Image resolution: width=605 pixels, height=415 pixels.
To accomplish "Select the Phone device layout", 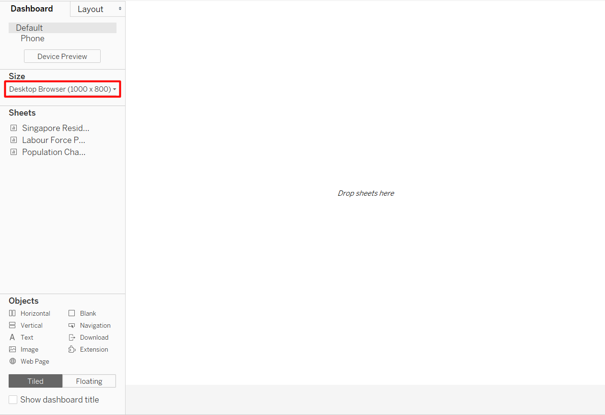I will (x=33, y=38).
